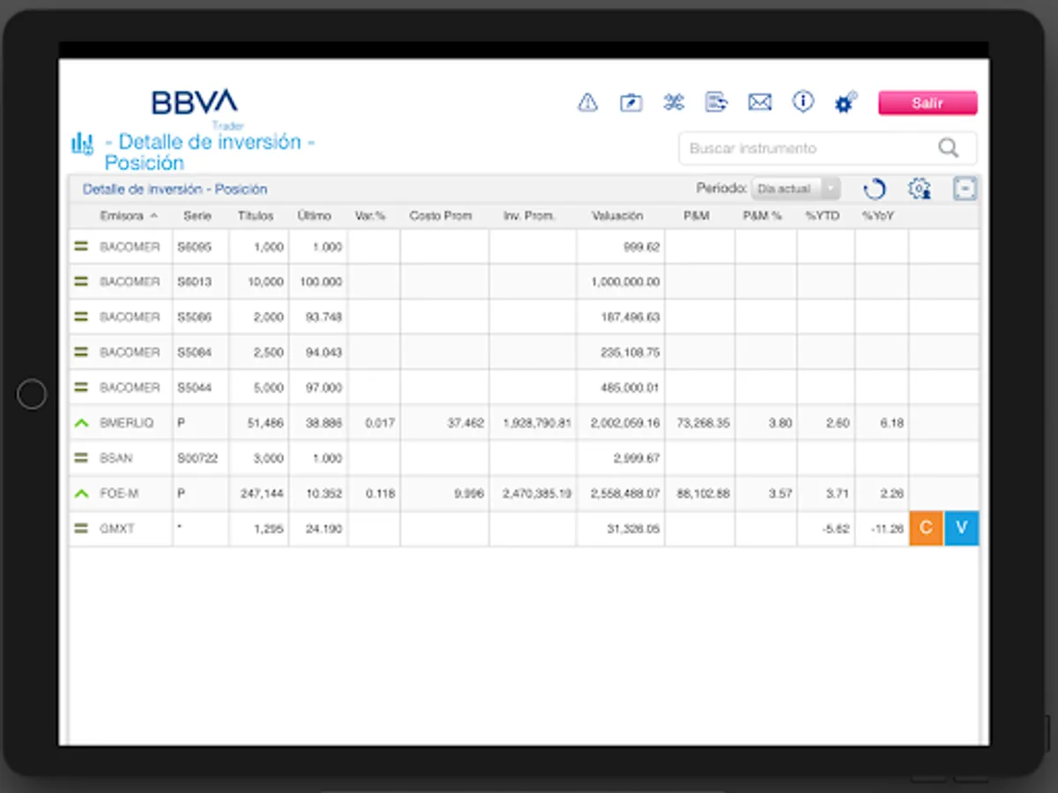The image size is (1058, 793).
Task: Click the bar chart icon beside page title
Action: click(82, 143)
